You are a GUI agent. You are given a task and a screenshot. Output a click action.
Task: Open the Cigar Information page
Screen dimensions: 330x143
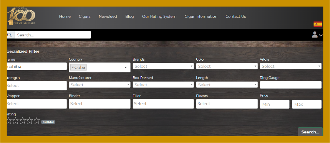coord(201,16)
